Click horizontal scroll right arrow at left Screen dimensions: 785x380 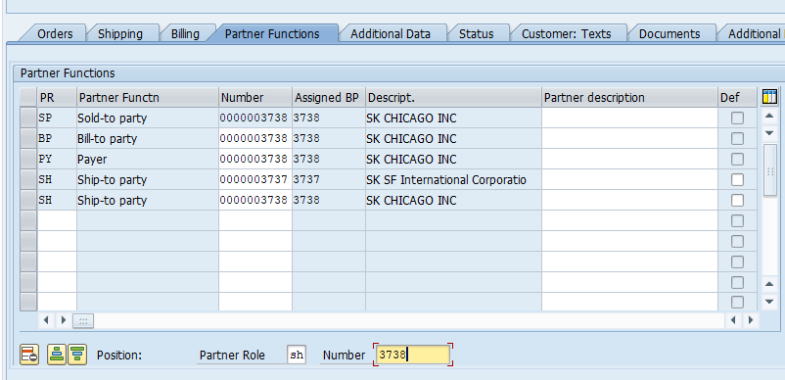(x=63, y=320)
